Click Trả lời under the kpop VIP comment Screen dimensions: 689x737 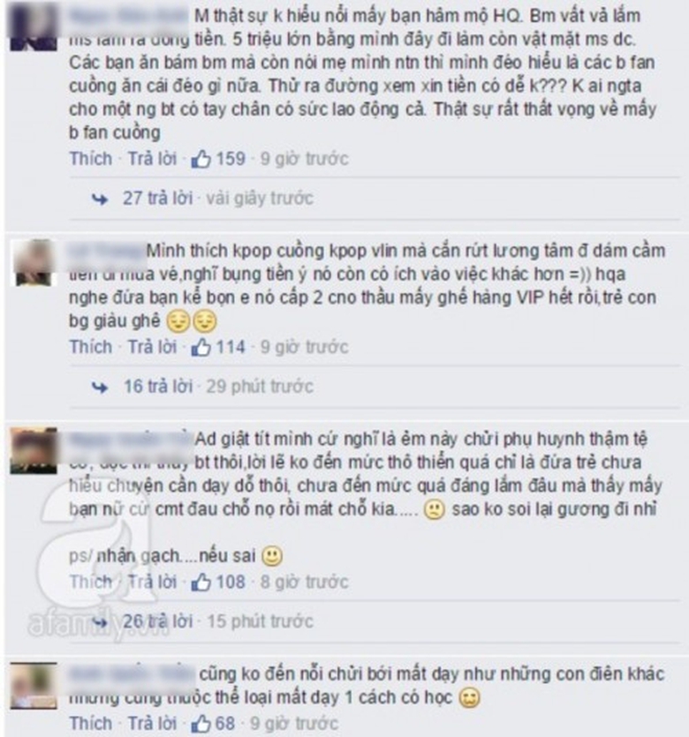(x=153, y=347)
